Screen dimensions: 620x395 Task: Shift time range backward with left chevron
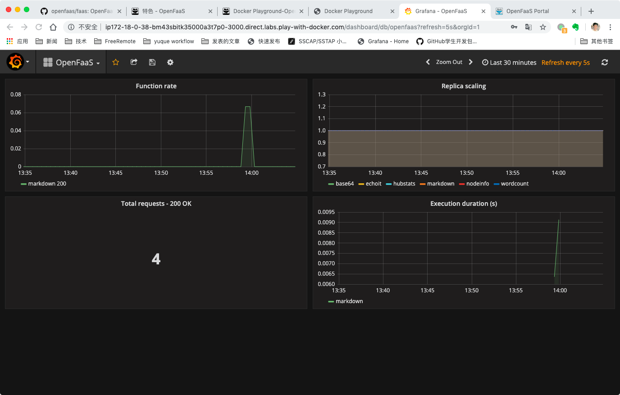[x=428, y=62]
